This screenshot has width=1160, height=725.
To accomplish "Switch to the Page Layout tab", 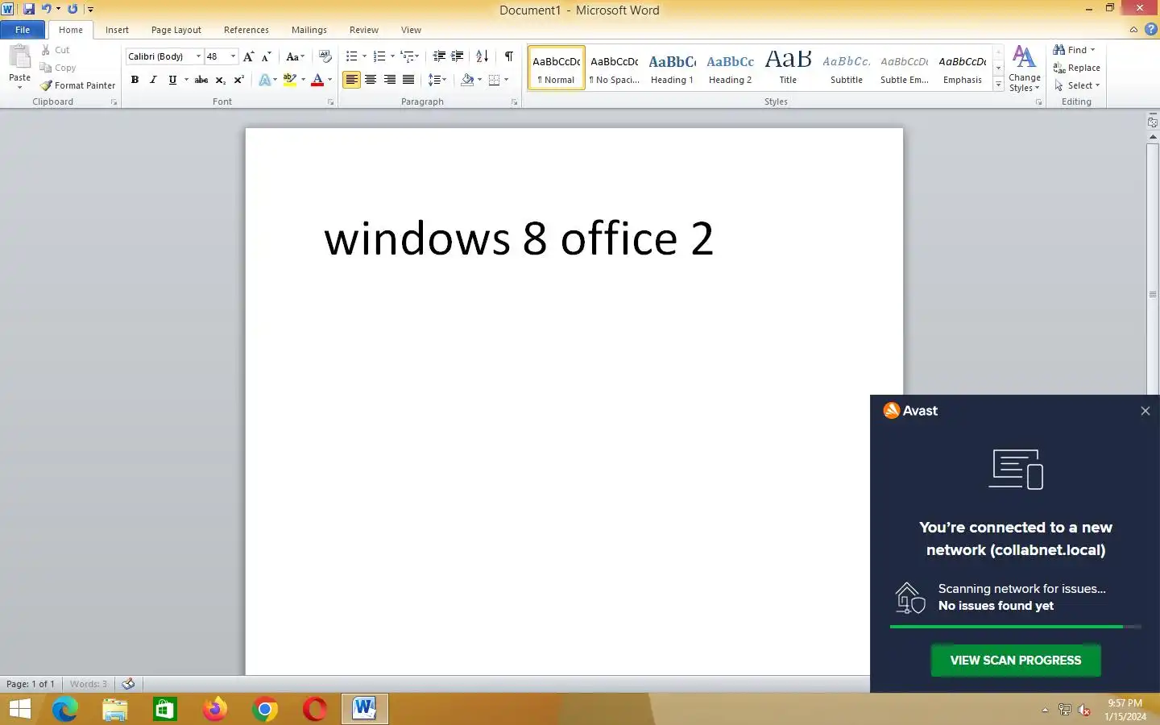I will click(176, 30).
